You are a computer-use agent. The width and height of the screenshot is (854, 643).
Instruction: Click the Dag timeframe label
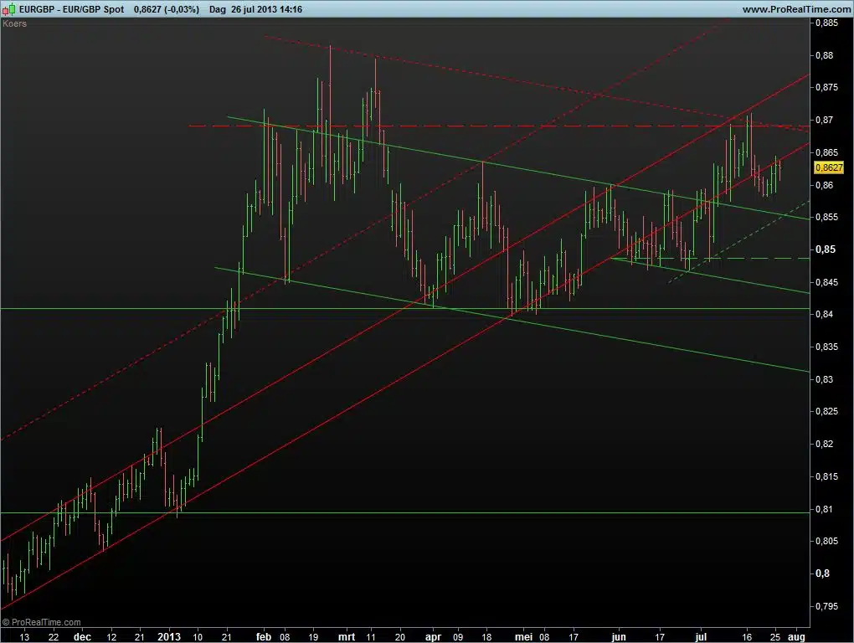pos(218,9)
